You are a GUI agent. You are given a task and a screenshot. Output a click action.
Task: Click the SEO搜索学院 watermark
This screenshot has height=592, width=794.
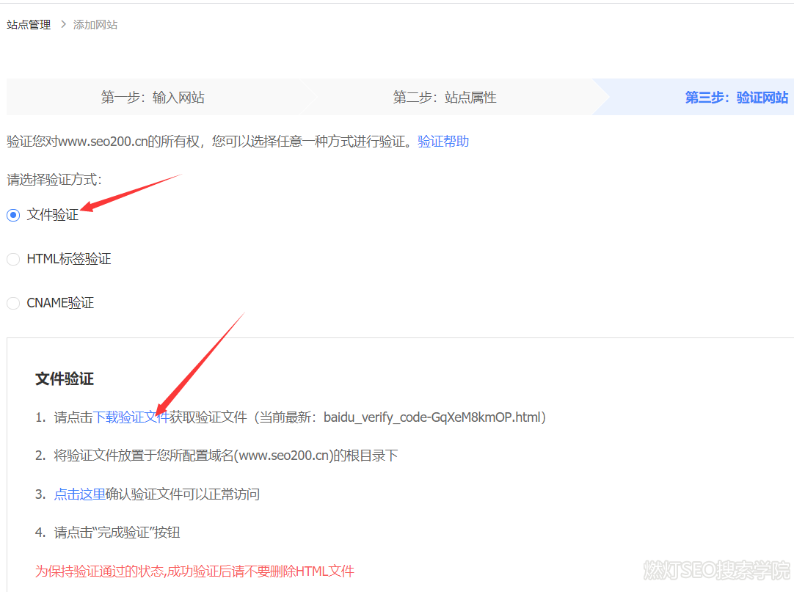pyautogui.click(x=716, y=570)
